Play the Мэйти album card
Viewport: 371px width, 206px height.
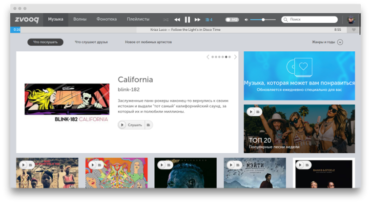pos(231,165)
